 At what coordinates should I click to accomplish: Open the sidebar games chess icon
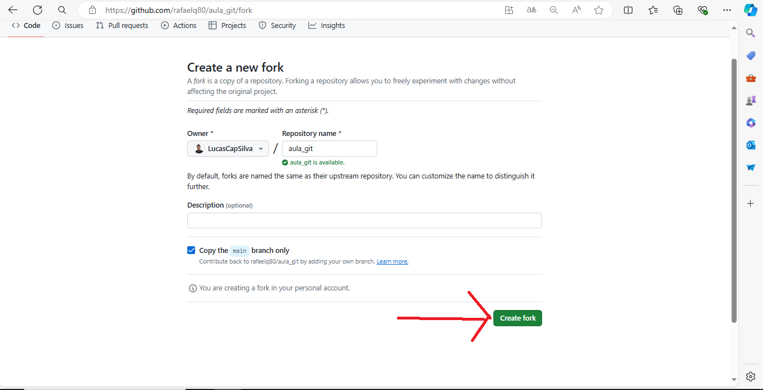pyautogui.click(x=751, y=100)
